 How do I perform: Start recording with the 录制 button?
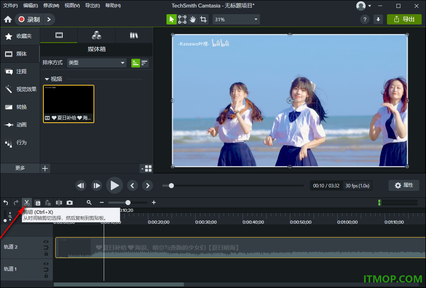29,19
